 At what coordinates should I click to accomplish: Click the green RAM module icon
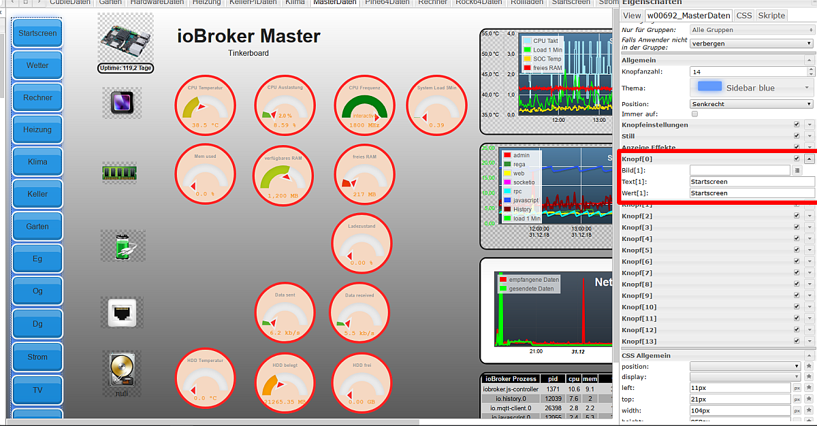click(119, 172)
